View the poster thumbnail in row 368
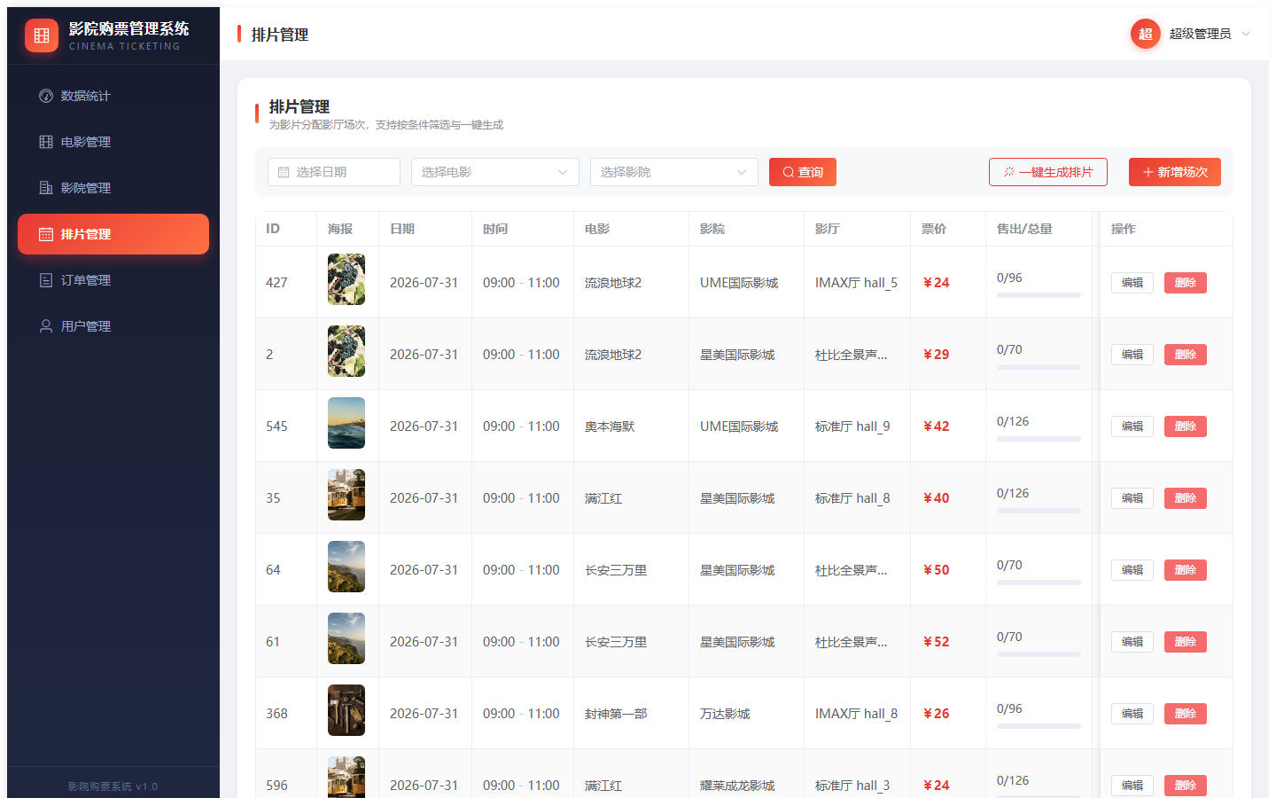Viewport: 1276px width, 798px height. [x=346, y=710]
